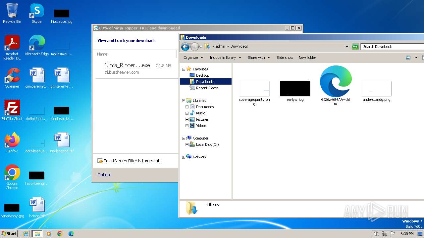Open address bar history dropdown arrow
424x238 pixels.
347,47
